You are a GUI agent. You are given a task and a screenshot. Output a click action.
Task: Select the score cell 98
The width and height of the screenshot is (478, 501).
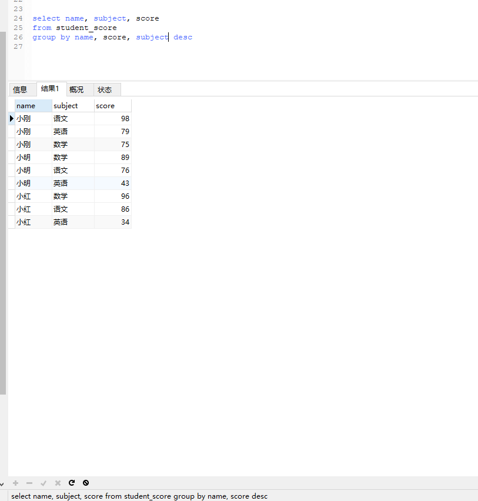[x=113, y=119]
